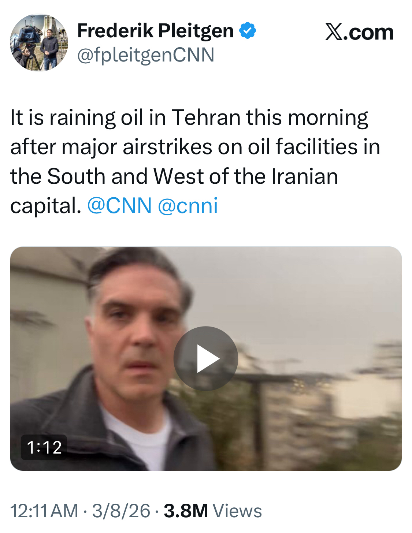Screen dimensions: 412x533
Task: Click the word "airstrikes" in the tweet
Action: coord(167,147)
